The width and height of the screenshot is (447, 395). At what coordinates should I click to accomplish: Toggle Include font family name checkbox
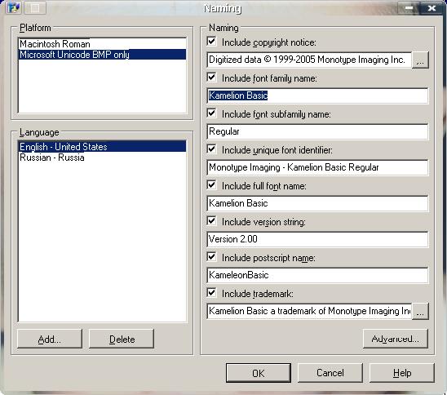pos(212,78)
